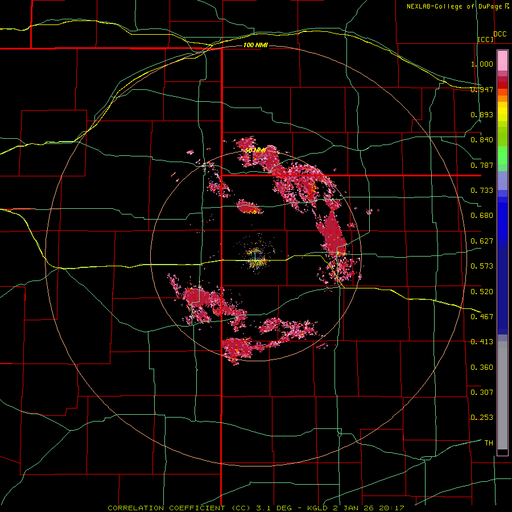Click the TH label on the legend
This screenshot has width=512, height=512.
(x=489, y=443)
